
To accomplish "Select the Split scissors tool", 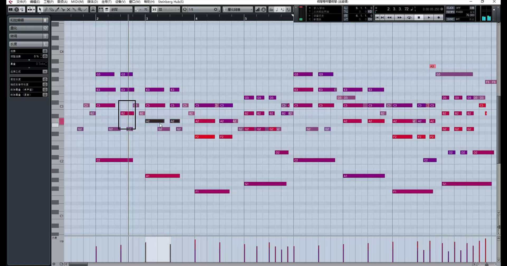I will coord(63,9).
